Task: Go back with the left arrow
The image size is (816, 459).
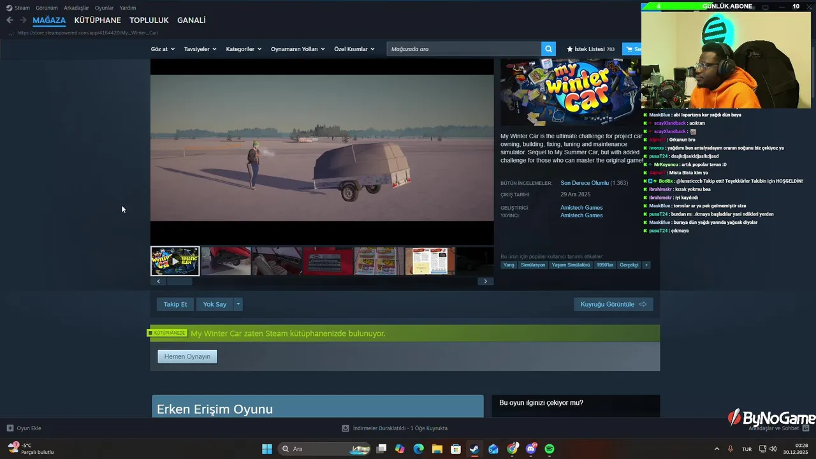Action: (x=10, y=20)
